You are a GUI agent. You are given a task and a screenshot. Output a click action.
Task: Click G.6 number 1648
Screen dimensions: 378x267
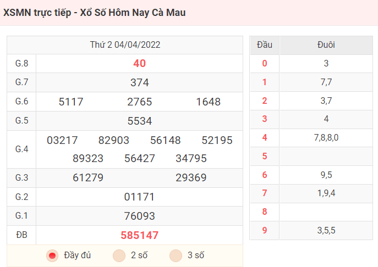pos(209,102)
